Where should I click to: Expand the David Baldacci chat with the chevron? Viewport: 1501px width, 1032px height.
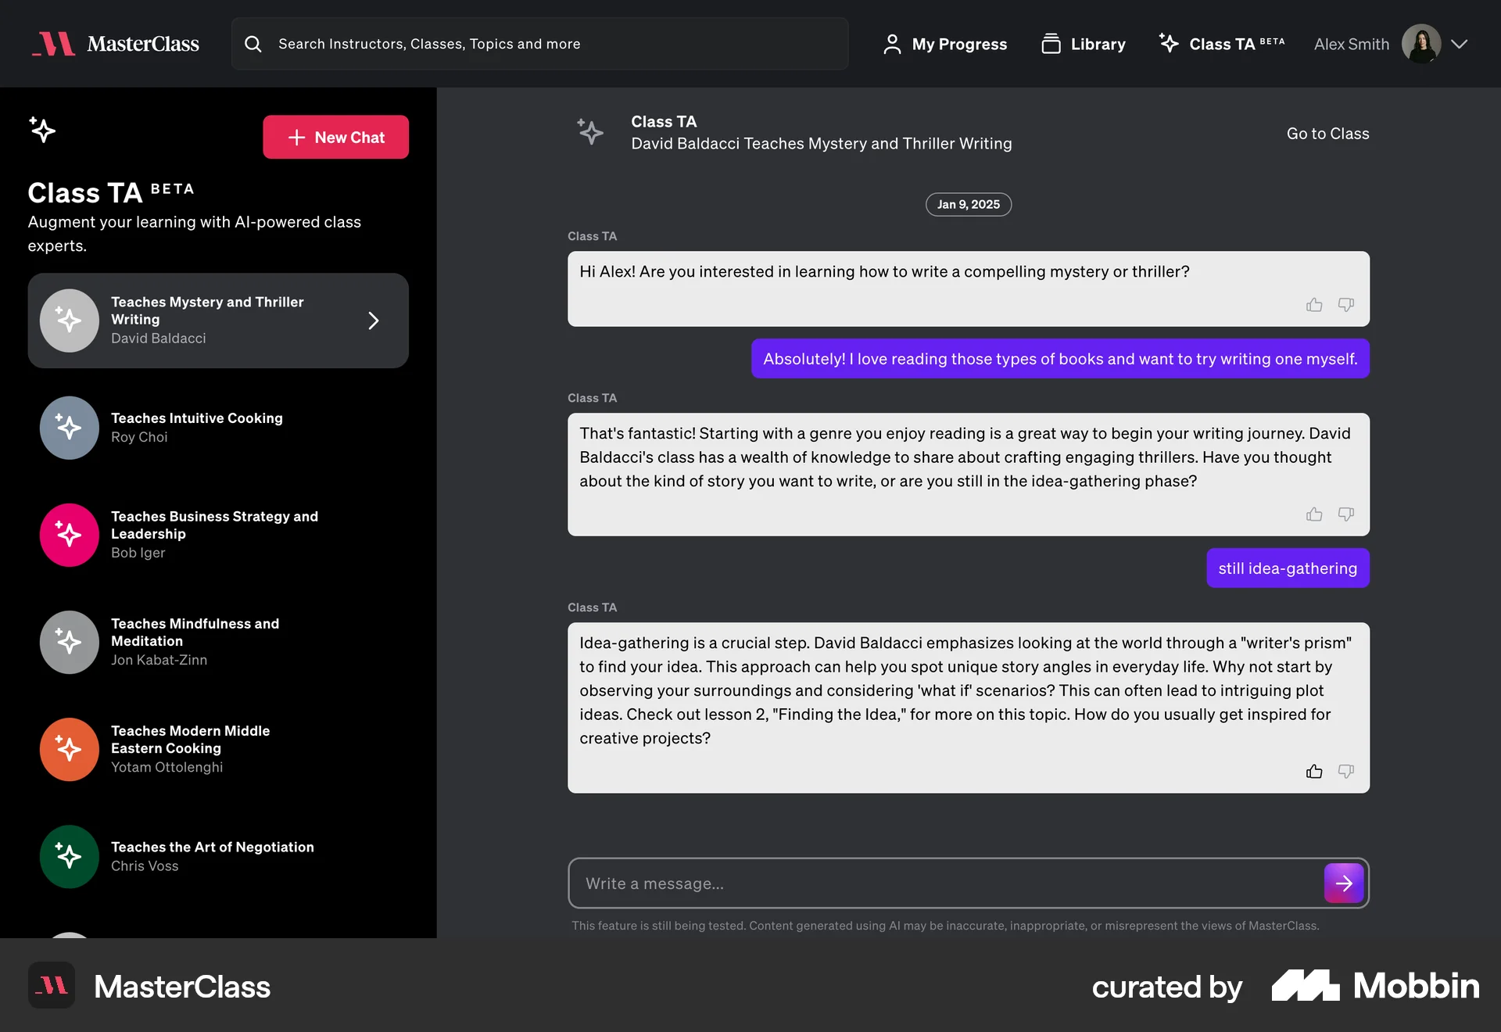(x=373, y=321)
